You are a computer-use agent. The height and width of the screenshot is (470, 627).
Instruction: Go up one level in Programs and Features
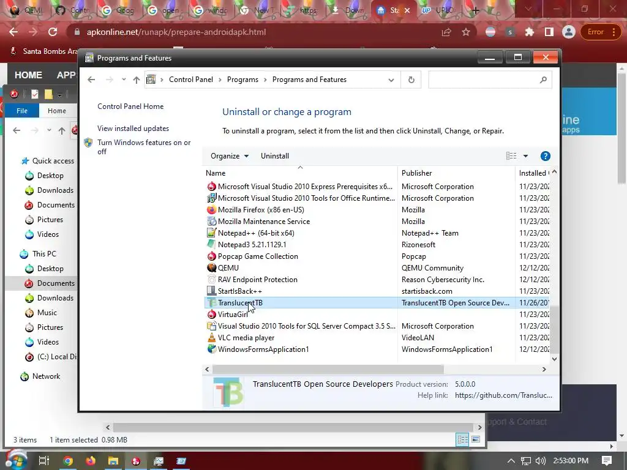[137, 80]
